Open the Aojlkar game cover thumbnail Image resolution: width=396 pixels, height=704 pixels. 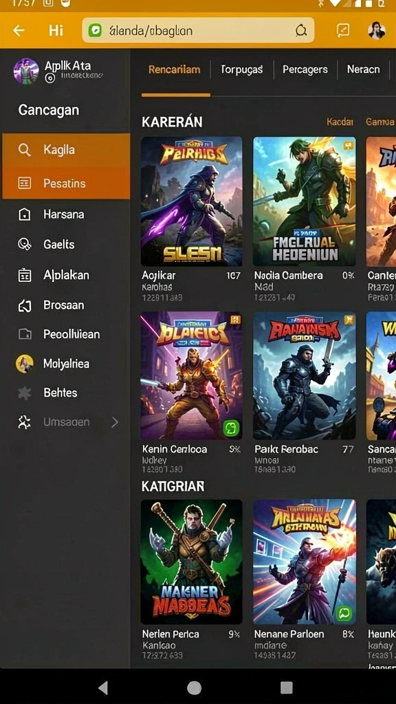click(x=192, y=201)
